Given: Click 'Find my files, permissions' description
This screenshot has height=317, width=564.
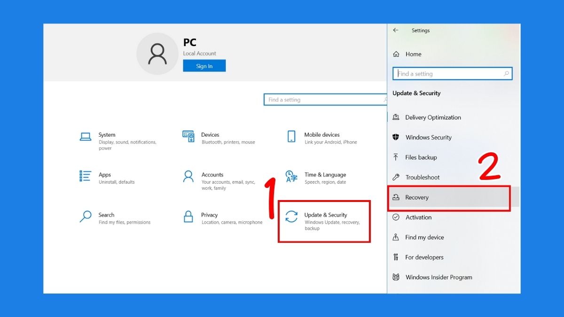Looking at the screenshot, I should click(125, 223).
